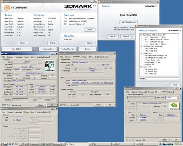Click Save As... in Score window
Screen dimensions: 183x146
[x=113, y=36]
